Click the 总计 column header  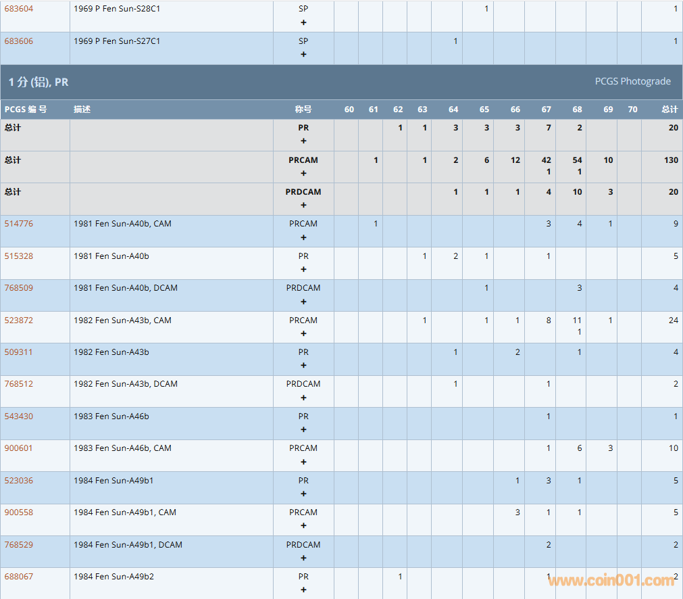pos(669,110)
